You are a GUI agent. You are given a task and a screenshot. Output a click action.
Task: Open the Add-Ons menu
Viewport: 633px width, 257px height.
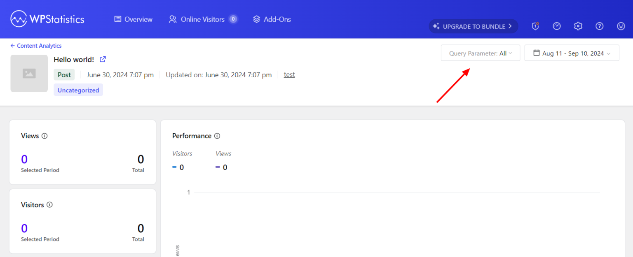272,19
